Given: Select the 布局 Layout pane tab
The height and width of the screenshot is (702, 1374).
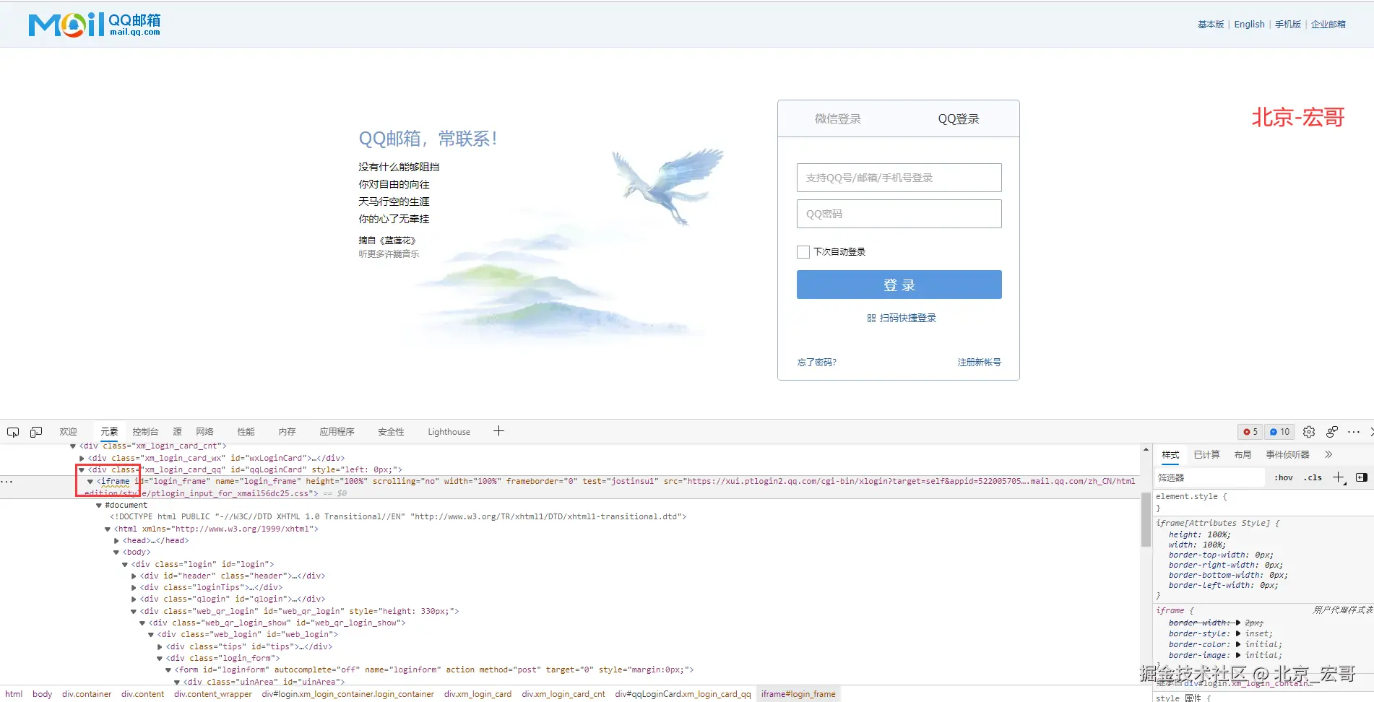Looking at the screenshot, I should tap(1243, 454).
